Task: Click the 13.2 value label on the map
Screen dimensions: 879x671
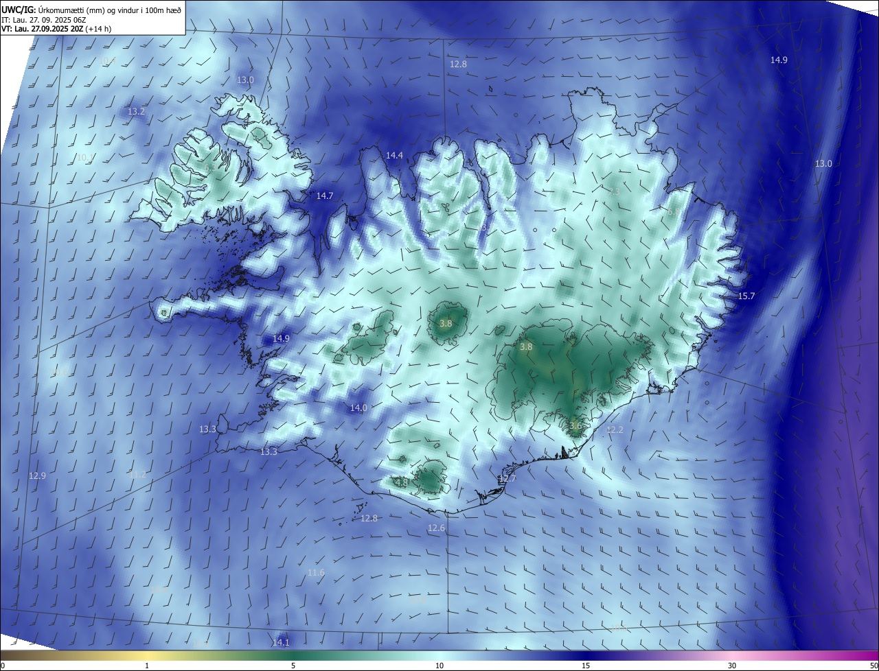Action: pos(136,111)
